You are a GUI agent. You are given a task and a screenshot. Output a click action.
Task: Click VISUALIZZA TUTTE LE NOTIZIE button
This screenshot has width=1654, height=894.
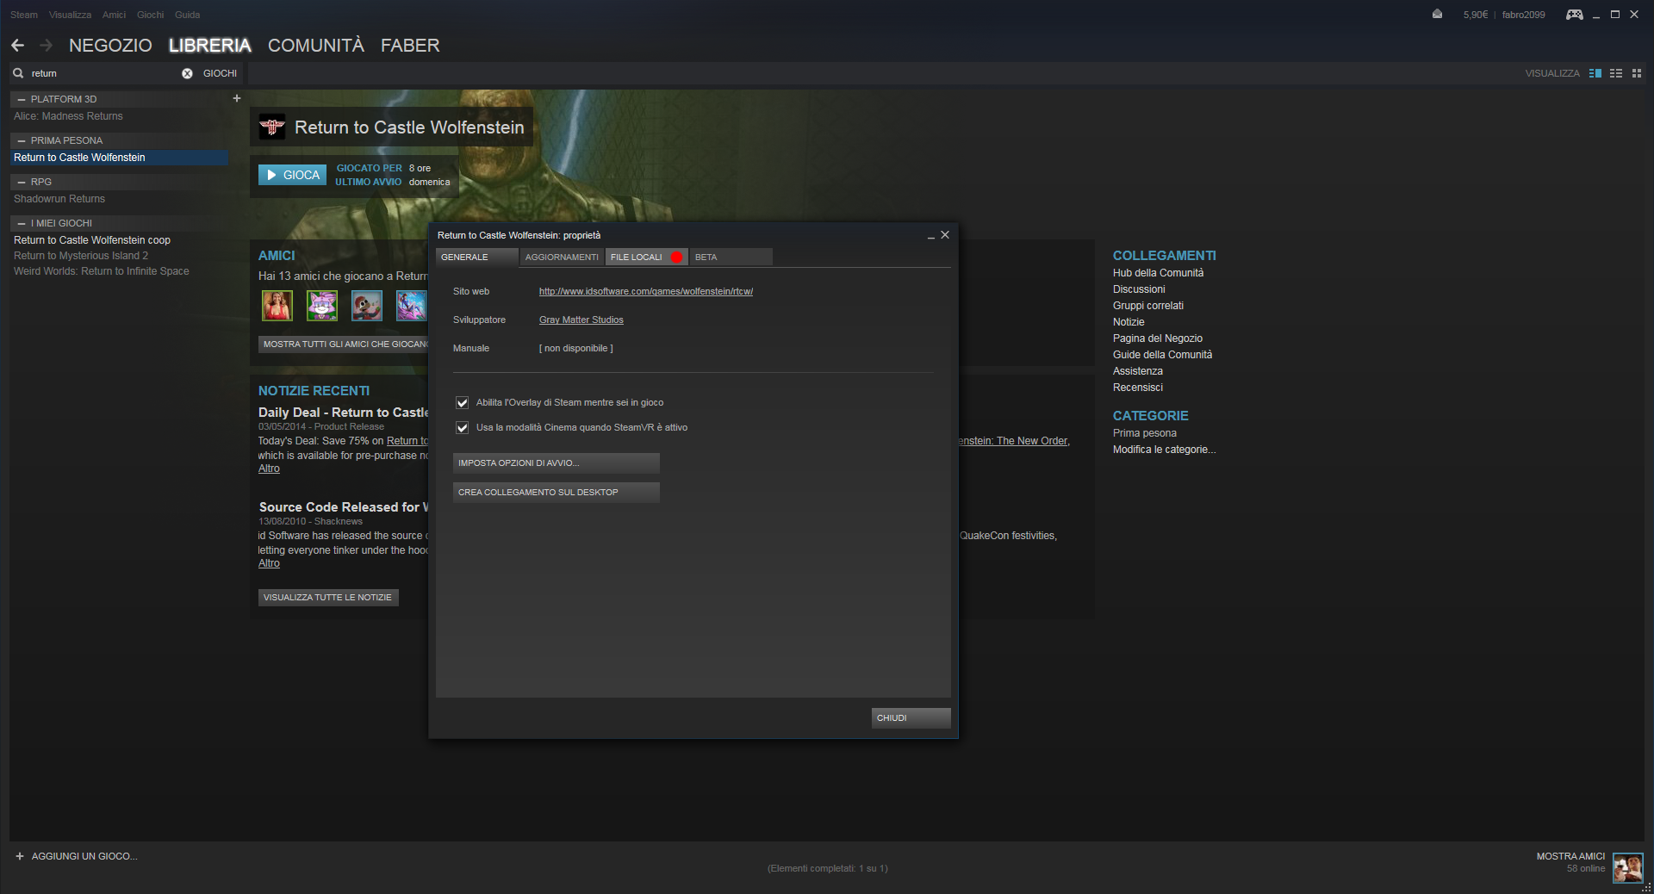pos(328,597)
